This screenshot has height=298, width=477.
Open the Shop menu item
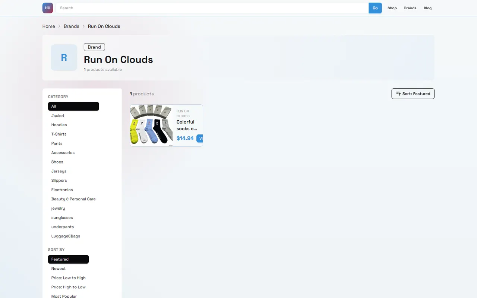(392, 8)
